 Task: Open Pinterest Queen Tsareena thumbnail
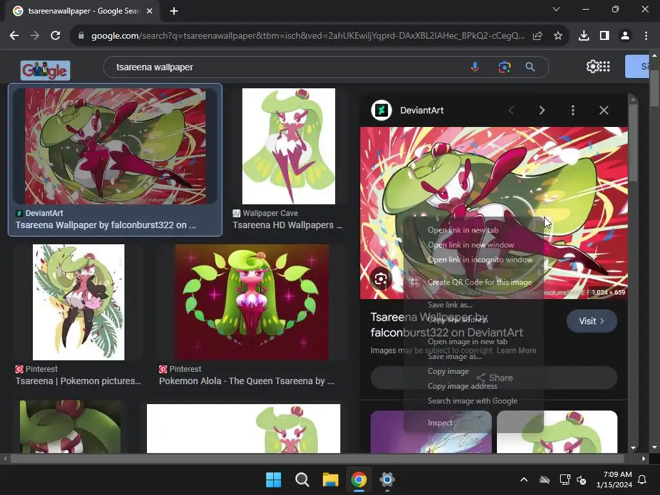[x=252, y=302]
